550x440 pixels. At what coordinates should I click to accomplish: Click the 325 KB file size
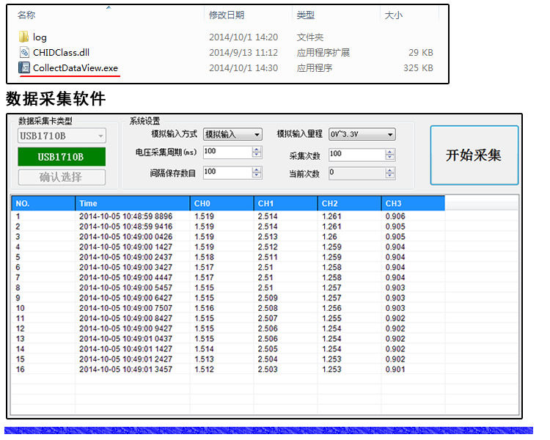[x=418, y=67]
